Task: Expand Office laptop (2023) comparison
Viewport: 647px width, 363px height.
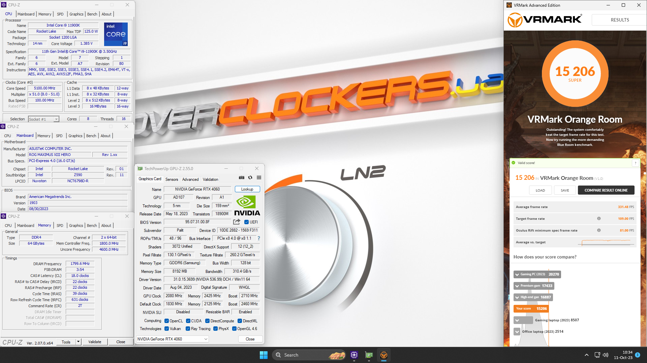Action: pos(517,332)
